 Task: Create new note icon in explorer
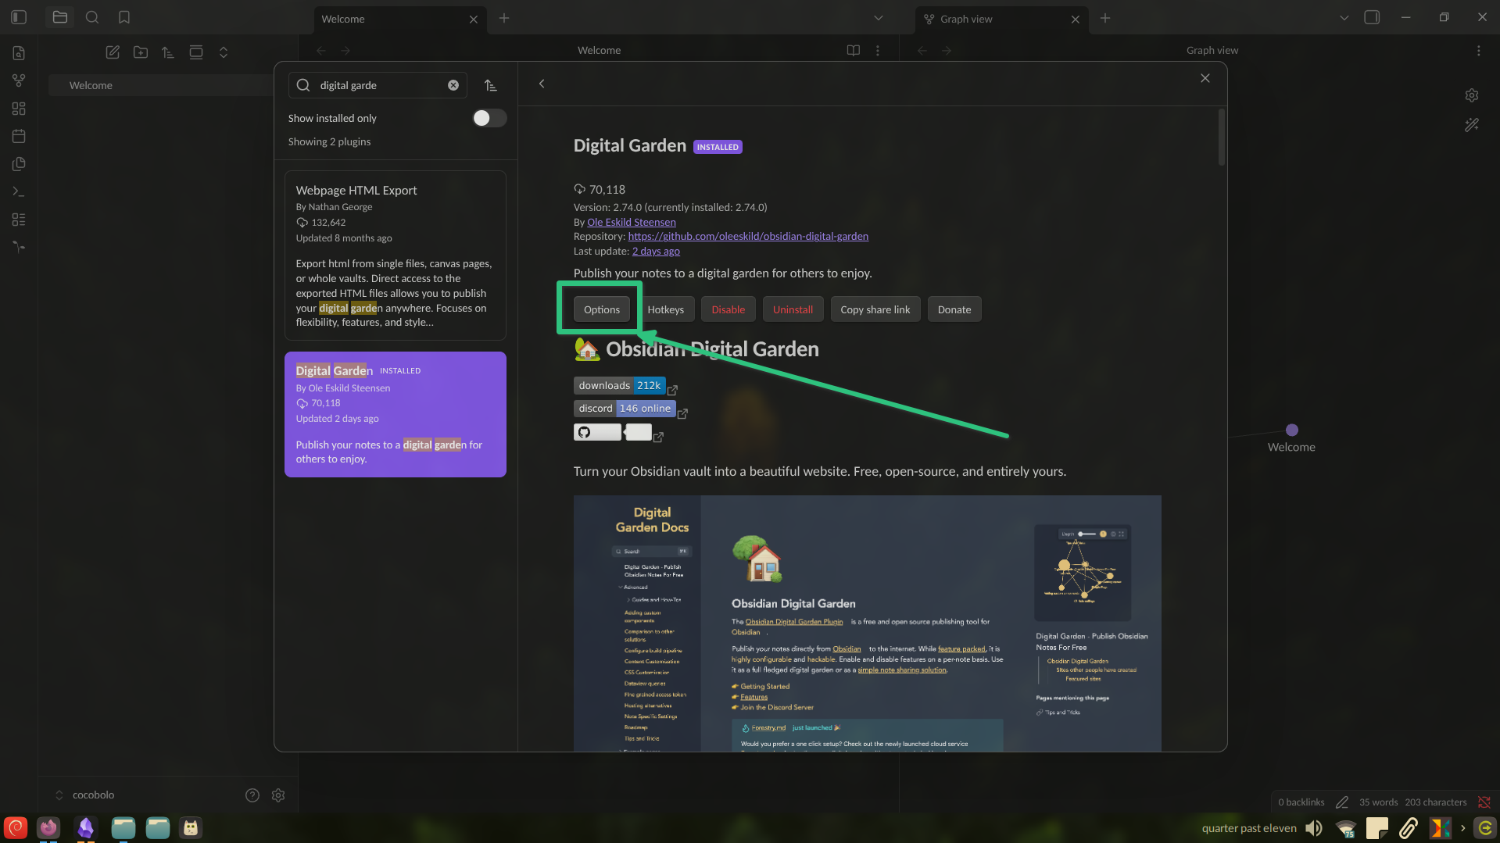click(x=113, y=52)
